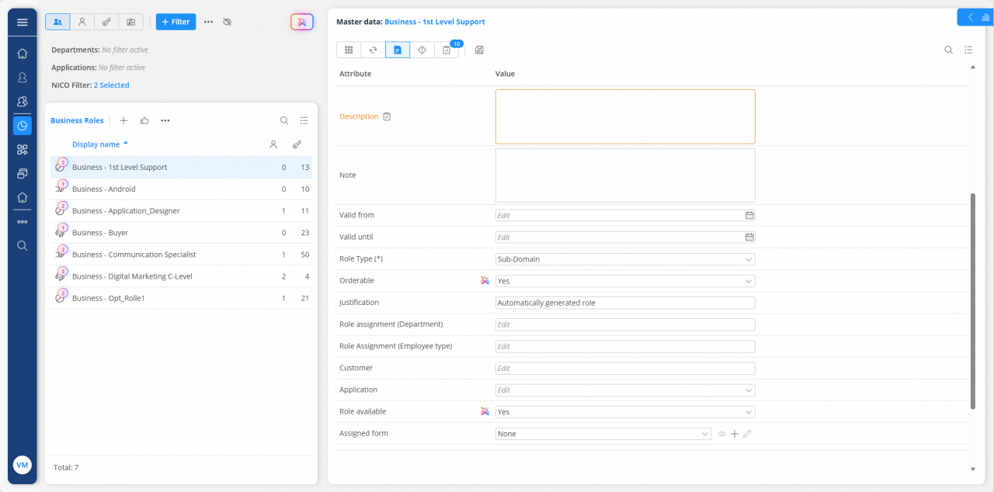Viewport: 994px width, 492px height.
Task: Preview assigned form with the eye icon
Action: coord(721,434)
